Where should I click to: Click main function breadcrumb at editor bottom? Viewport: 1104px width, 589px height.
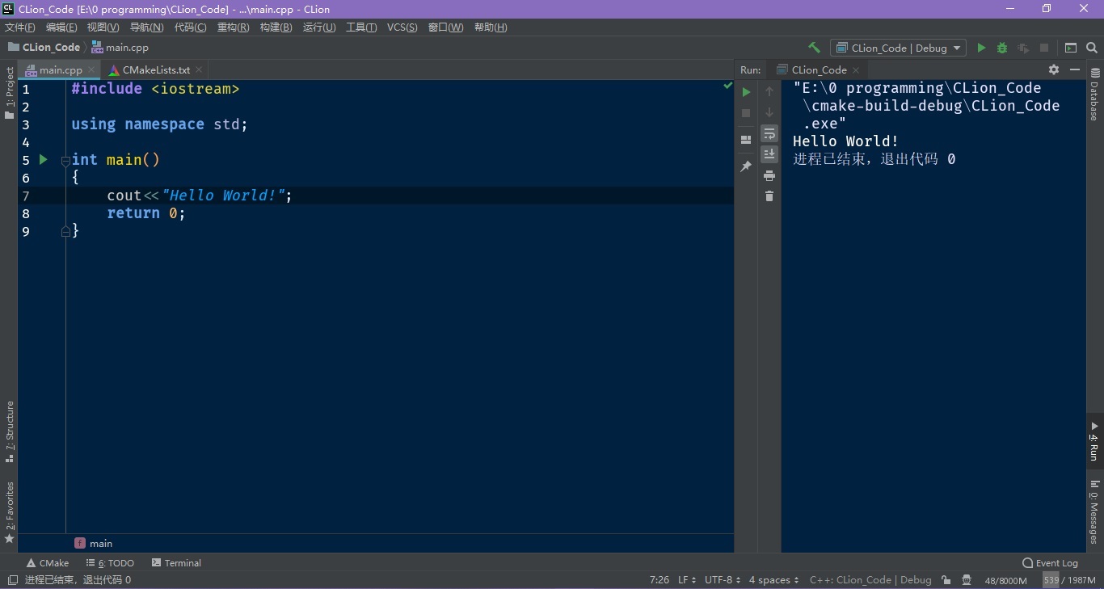(94, 544)
